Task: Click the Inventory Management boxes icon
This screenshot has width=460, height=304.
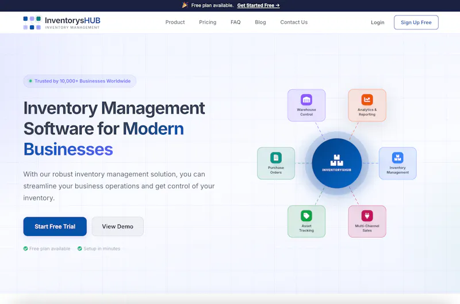Action: (x=397, y=158)
